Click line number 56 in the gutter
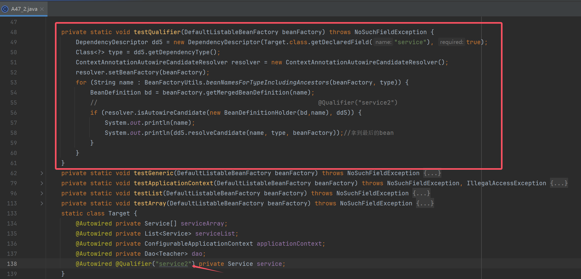Image resolution: width=581 pixels, height=279 pixels. pos(14,113)
